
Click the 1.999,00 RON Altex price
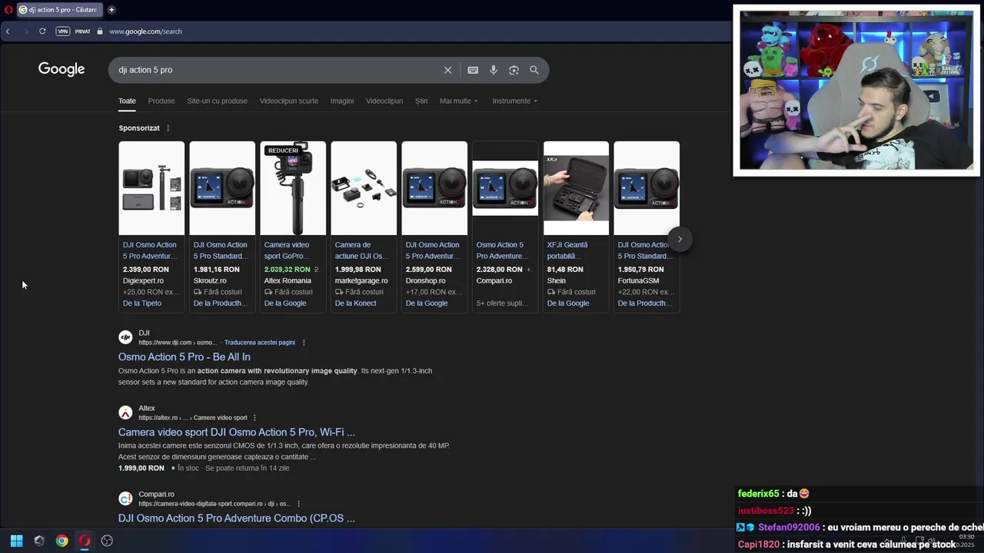point(141,468)
